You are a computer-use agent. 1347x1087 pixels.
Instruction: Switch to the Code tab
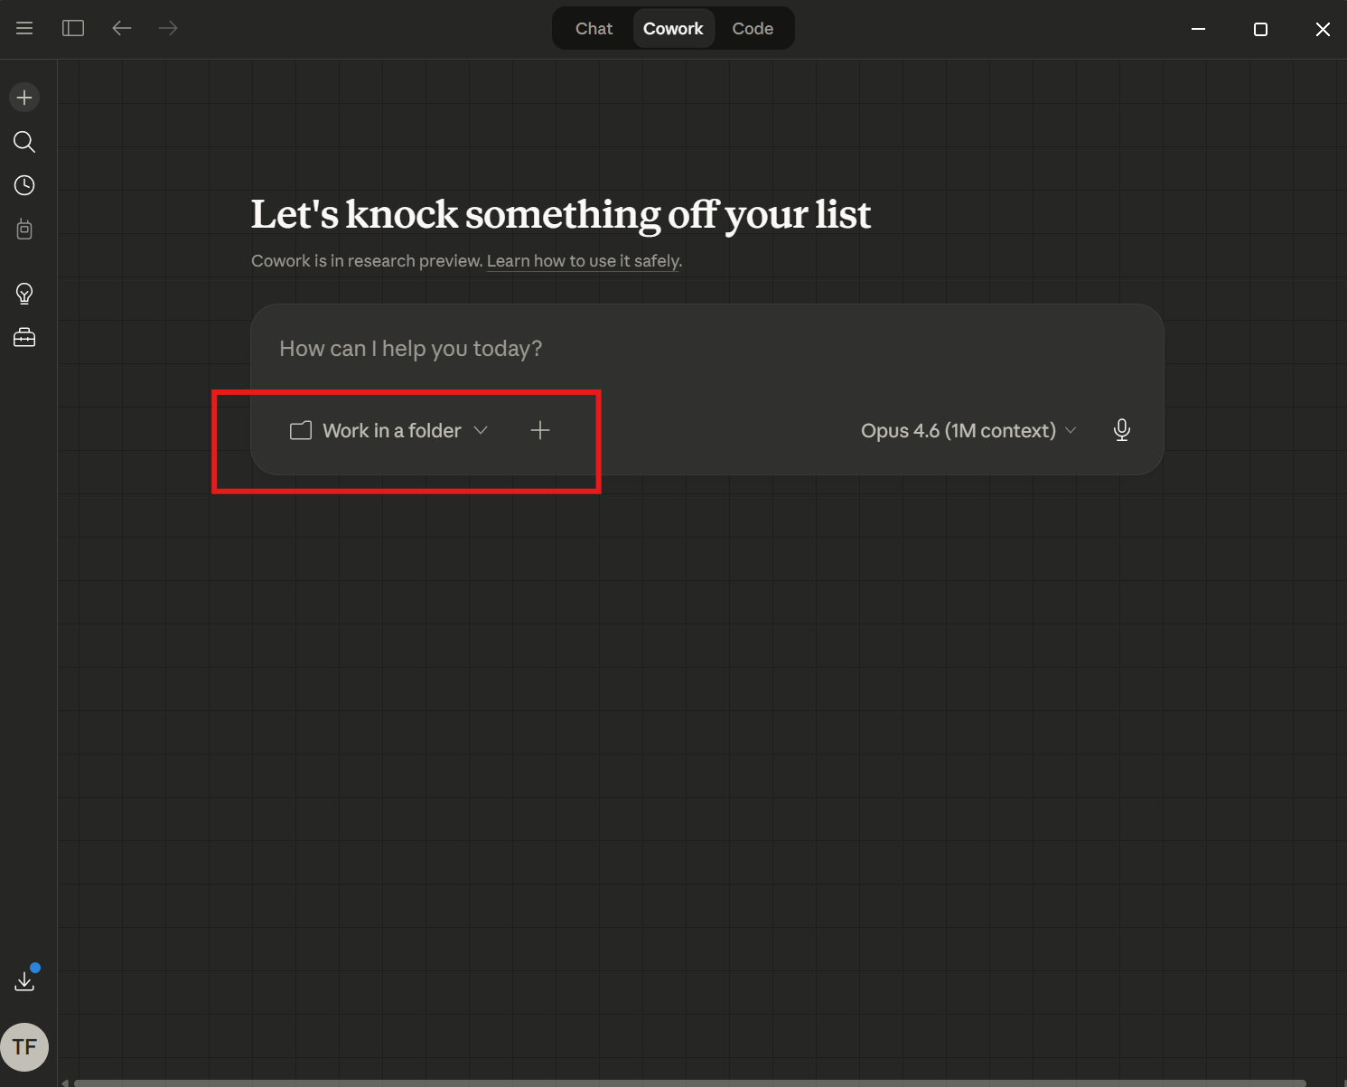coord(753,28)
